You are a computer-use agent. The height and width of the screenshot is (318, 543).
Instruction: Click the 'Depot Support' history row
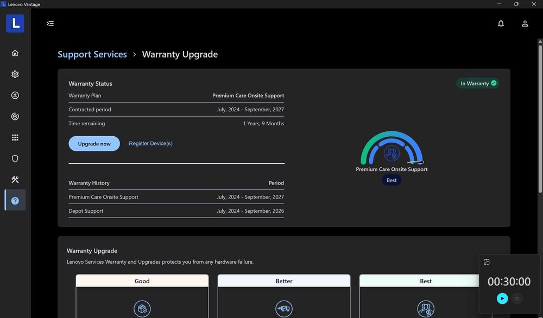coord(176,211)
